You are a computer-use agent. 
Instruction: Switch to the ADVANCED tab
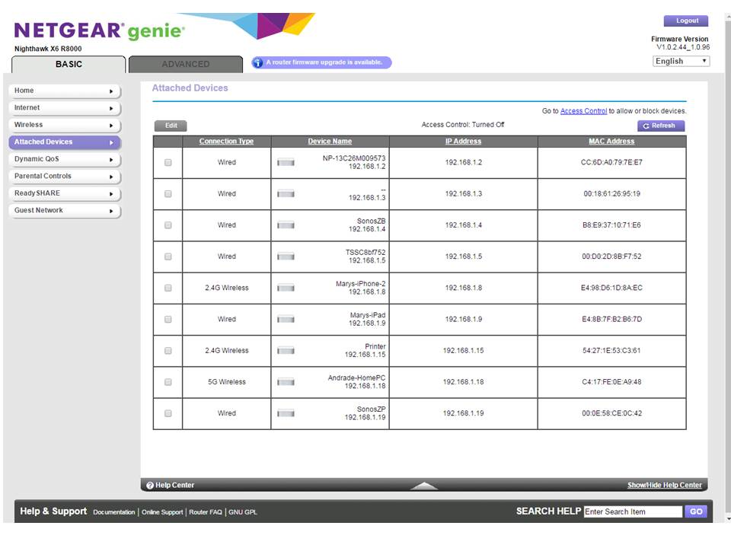186,64
